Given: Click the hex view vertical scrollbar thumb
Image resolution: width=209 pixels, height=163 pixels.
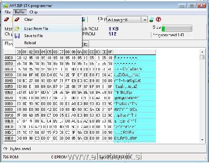Looking at the screenshot, I should tap(202, 57).
